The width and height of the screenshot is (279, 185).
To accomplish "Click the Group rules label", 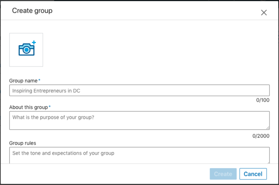I will tap(22, 142).
